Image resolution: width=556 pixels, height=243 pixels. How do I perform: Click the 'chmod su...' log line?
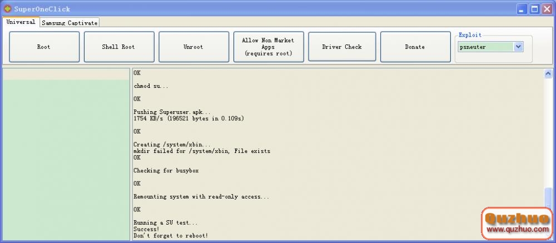pyautogui.click(x=151, y=86)
